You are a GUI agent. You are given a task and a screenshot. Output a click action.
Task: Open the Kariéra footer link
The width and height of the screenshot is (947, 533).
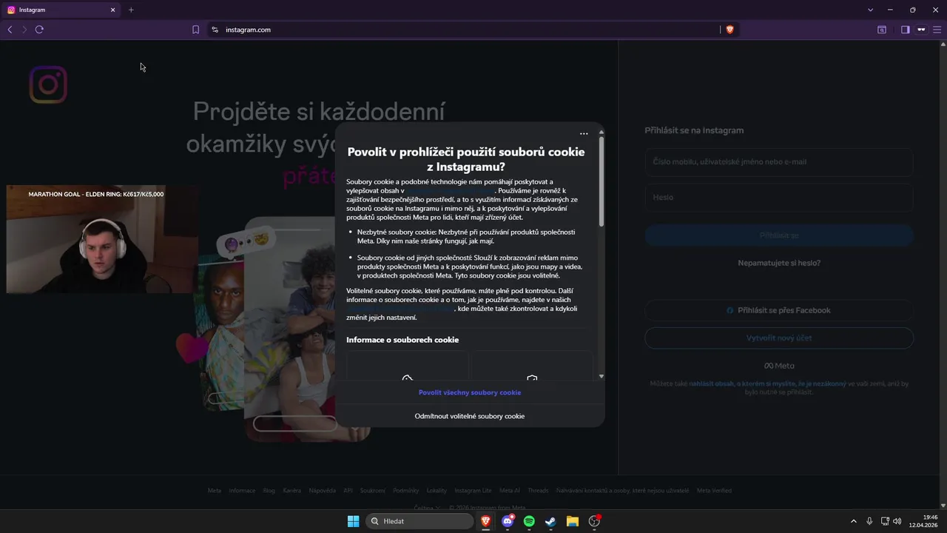click(291, 491)
